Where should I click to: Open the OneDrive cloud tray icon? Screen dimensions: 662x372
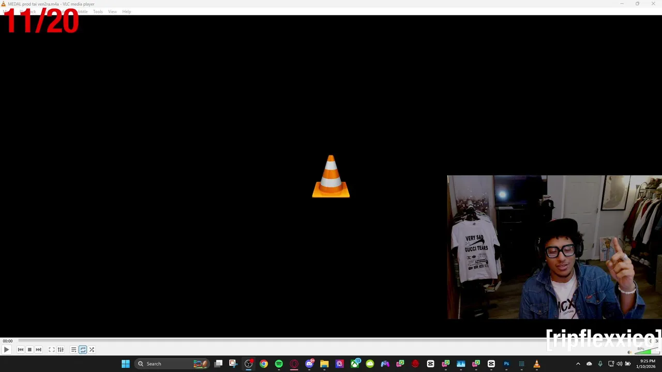coord(589,364)
